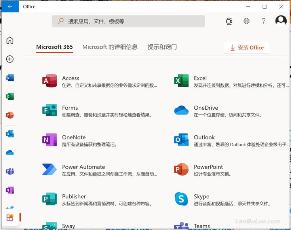Click the Forms app icon
Viewport: 291px width, 230px height.
[49, 110]
